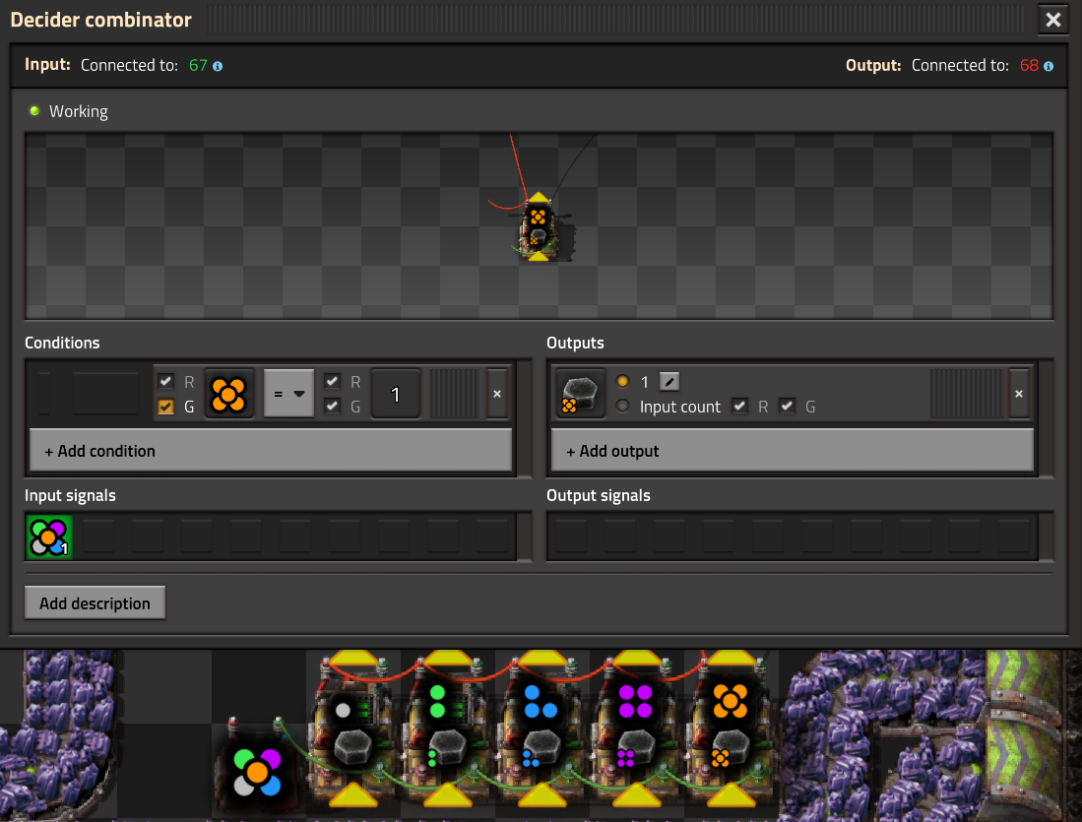This screenshot has height=822, width=1082.
Task: Select the green-signal decider combinator
Action: click(x=447, y=728)
